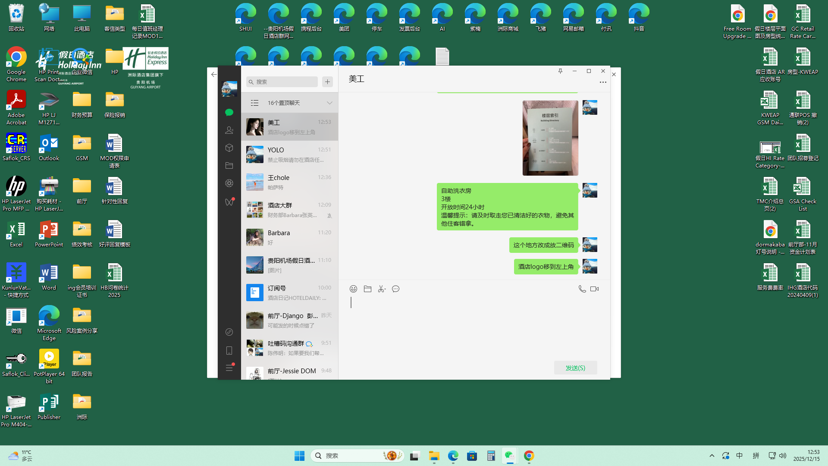Viewport: 828px width, 466px height.
Task: Open the chat info three-dots menu
Action: pyautogui.click(x=603, y=82)
